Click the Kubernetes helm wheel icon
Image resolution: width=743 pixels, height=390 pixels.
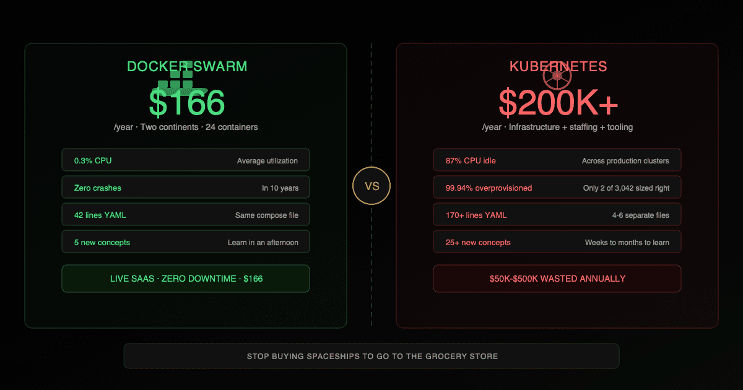[x=557, y=77]
